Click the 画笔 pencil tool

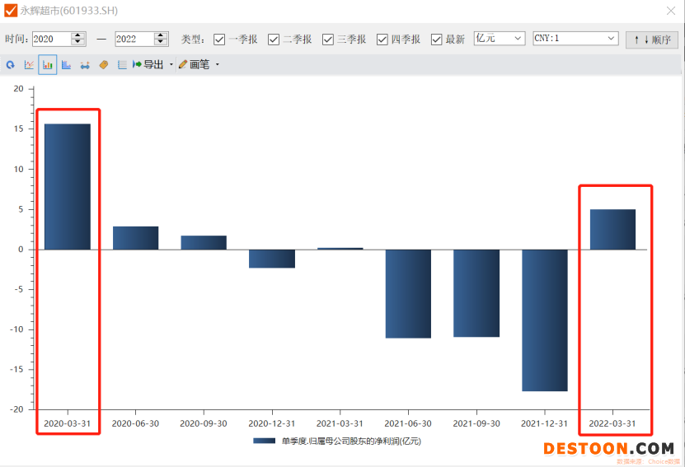coord(195,64)
